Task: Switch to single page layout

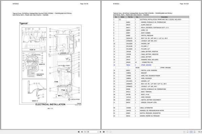Action: tap(184, 132)
